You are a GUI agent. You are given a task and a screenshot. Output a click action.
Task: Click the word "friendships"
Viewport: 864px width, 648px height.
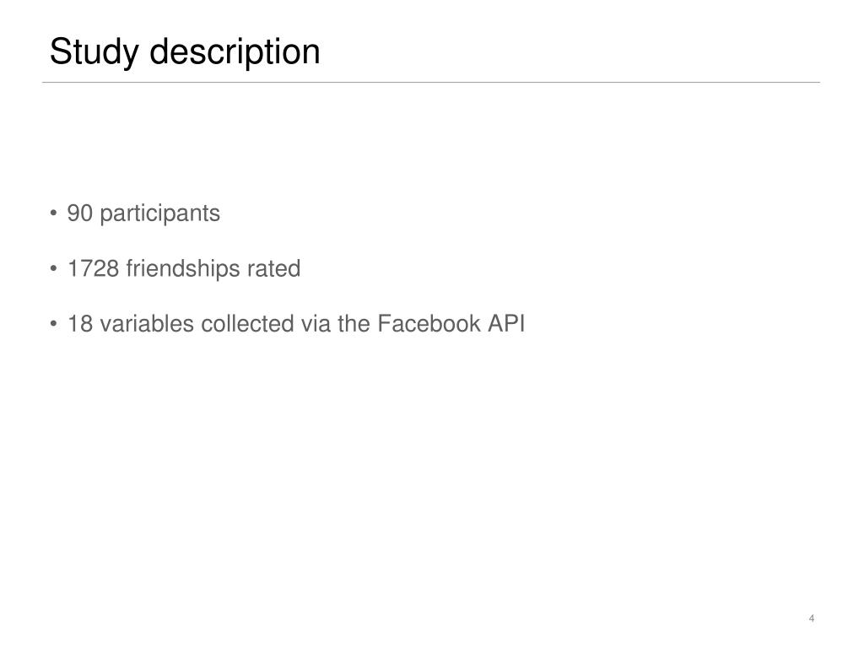[x=183, y=269]
